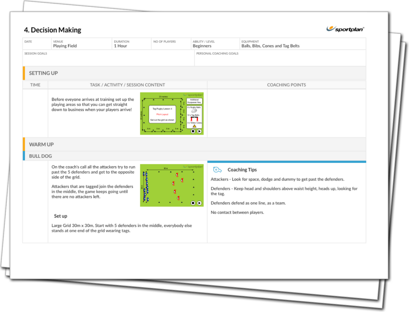Select the rugby ball equipment icon
The height and width of the screenshot is (312, 409).
tap(194, 111)
